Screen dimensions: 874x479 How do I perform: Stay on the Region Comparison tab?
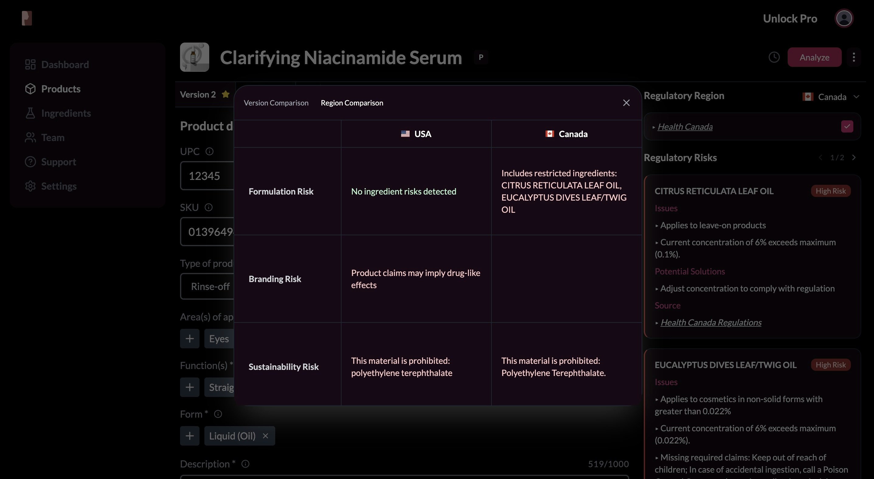[x=352, y=102]
